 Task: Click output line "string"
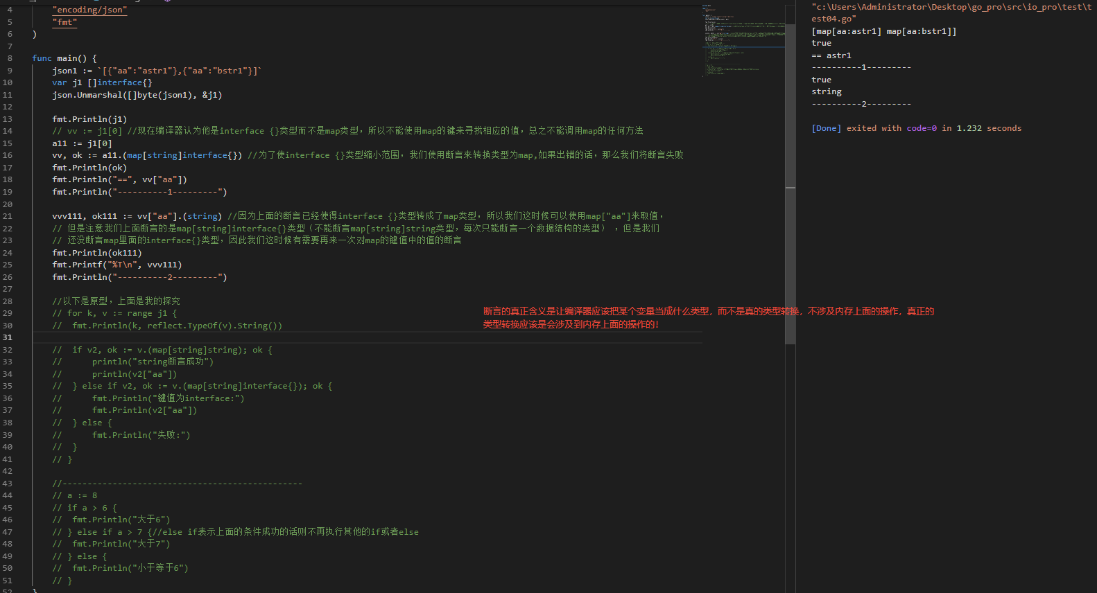click(x=827, y=91)
